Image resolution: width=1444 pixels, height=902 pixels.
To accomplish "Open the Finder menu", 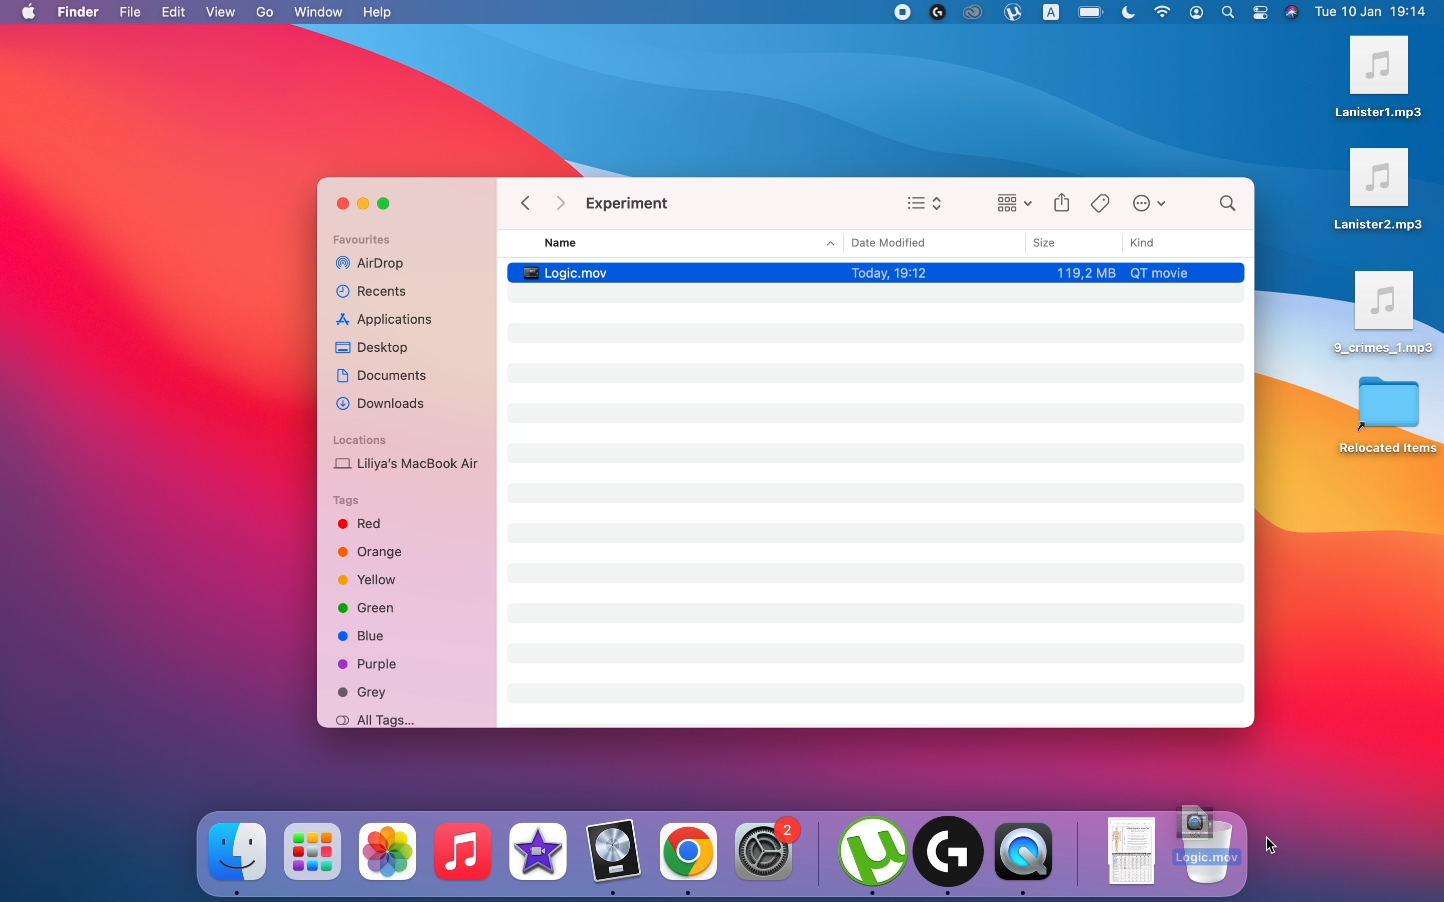I will point(78,12).
